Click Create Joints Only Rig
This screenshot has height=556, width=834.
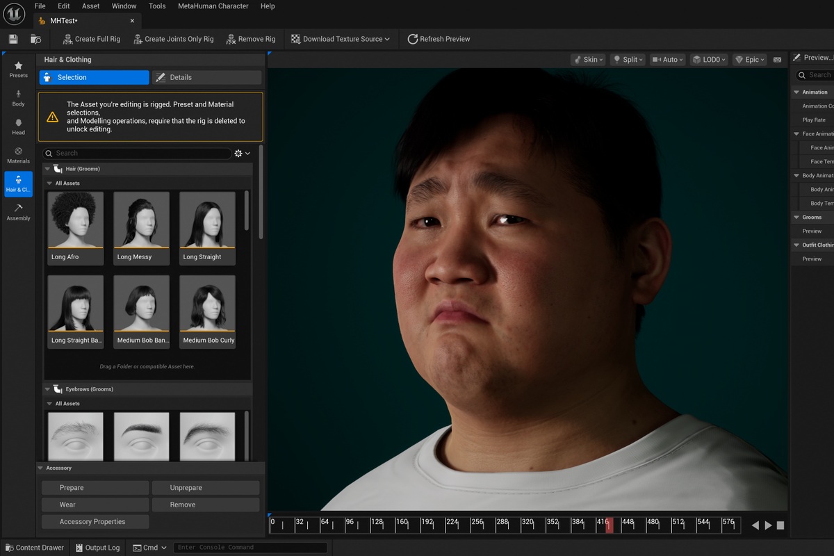(173, 39)
